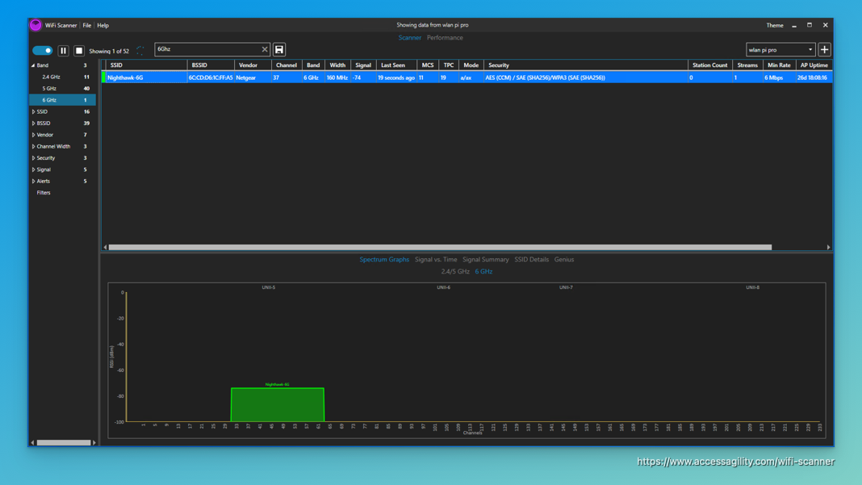Sort by the Streams column header

747,65
